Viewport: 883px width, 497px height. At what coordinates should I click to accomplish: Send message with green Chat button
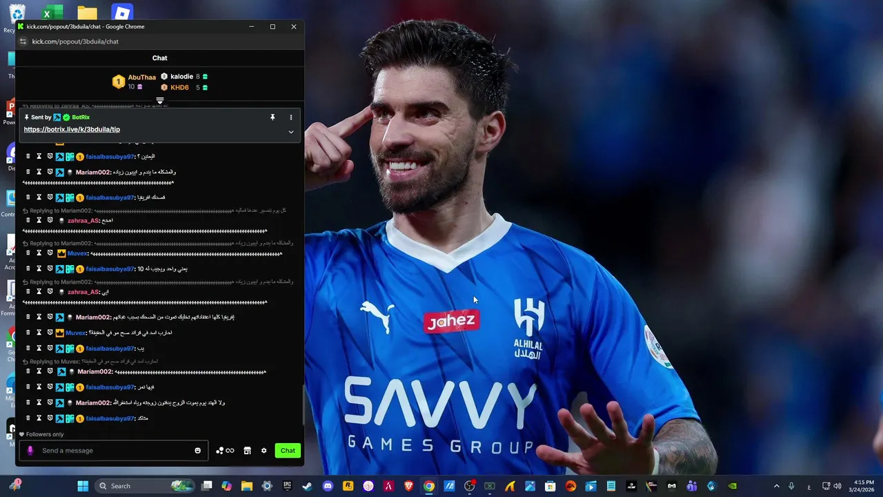[288, 451]
